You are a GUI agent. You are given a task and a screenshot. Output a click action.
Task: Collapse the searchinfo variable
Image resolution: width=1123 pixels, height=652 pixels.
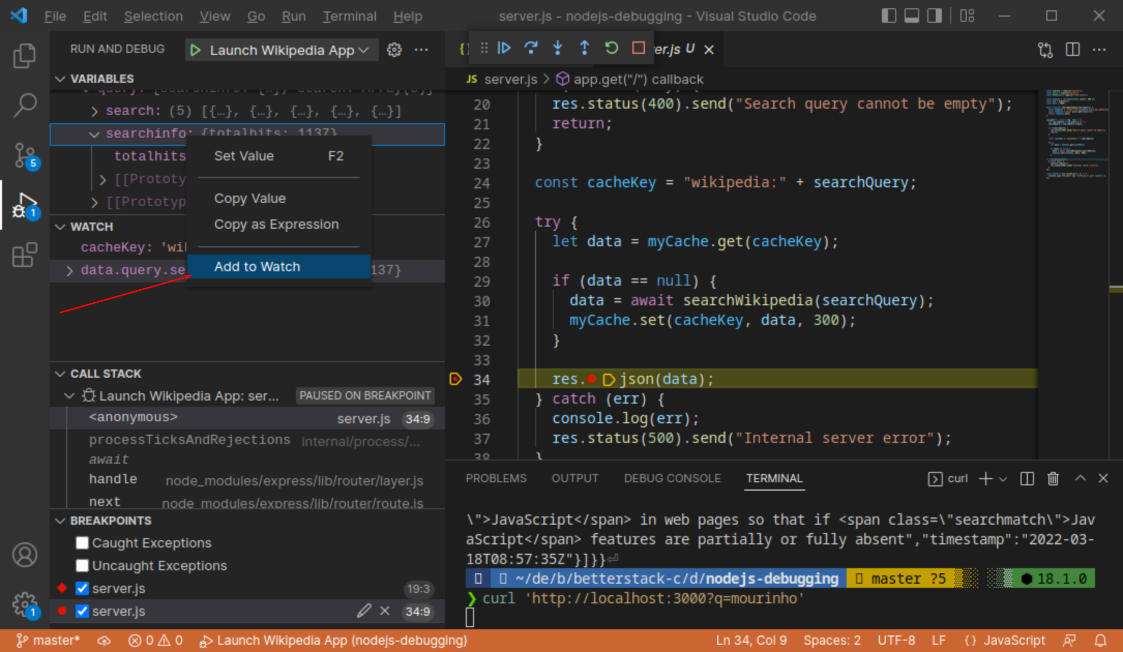94,134
